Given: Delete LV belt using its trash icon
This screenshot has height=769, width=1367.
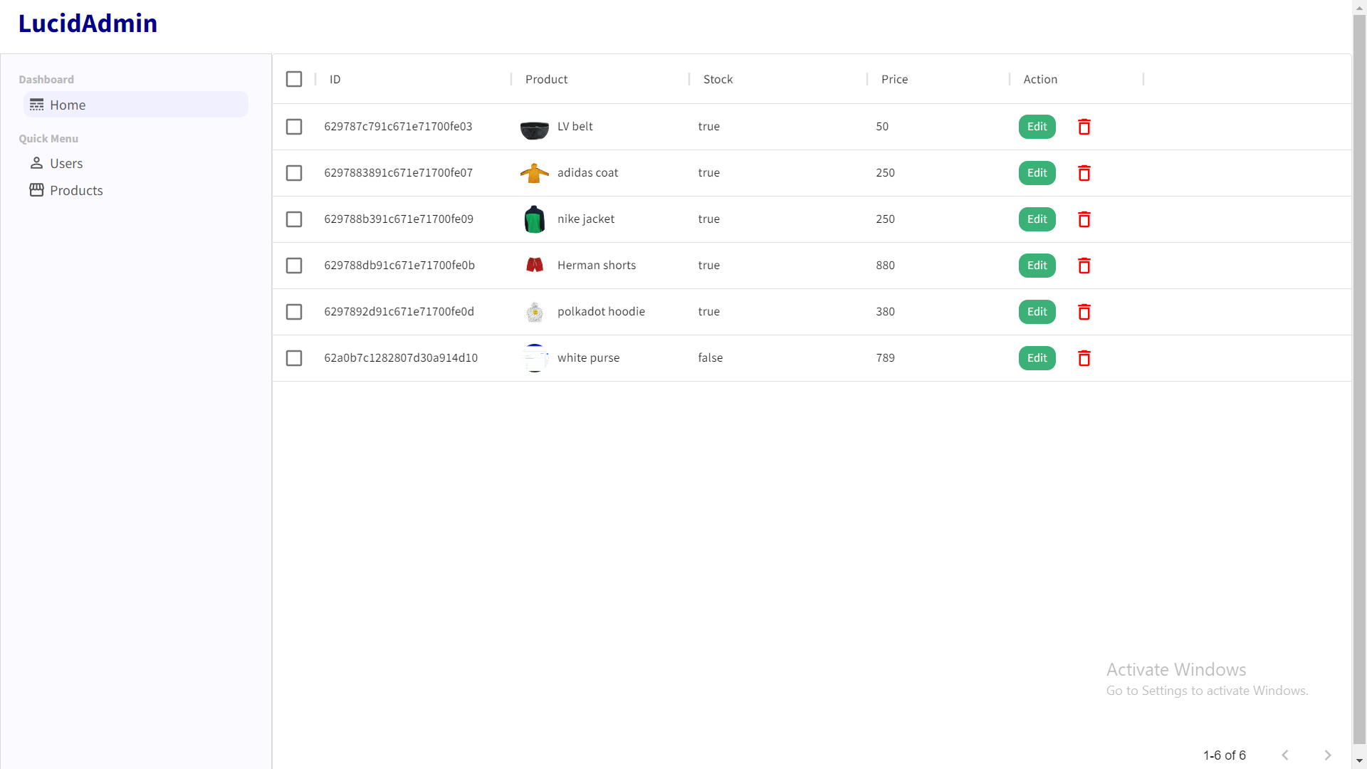Looking at the screenshot, I should [1084, 127].
